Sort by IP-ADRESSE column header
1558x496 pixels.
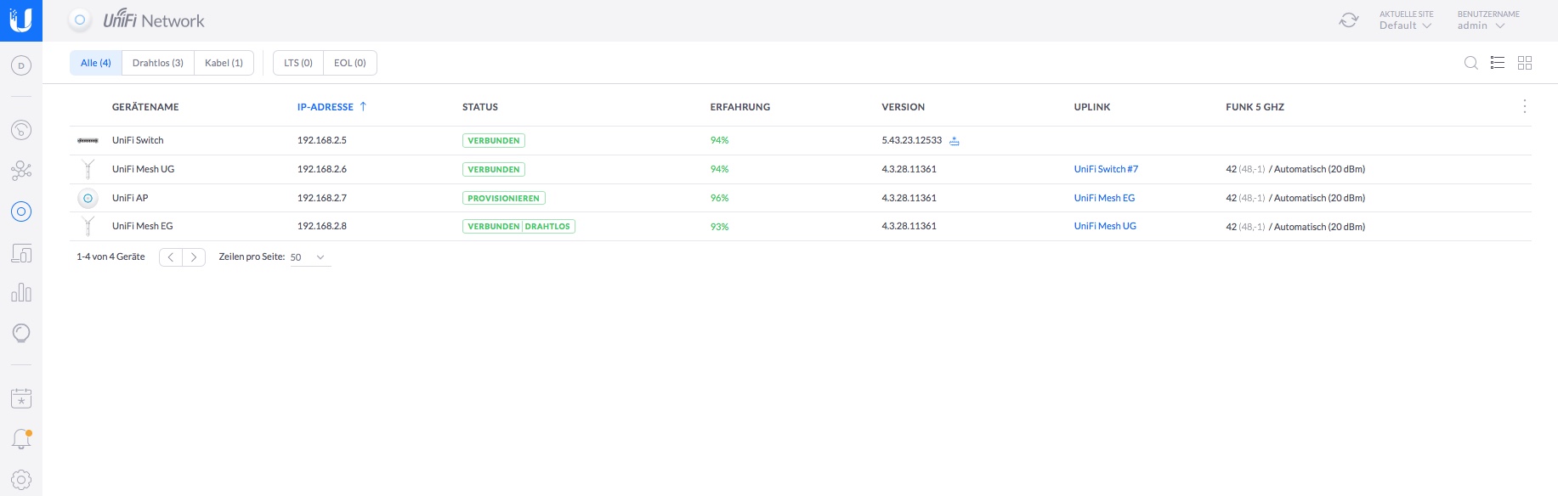click(x=326, y=107)
